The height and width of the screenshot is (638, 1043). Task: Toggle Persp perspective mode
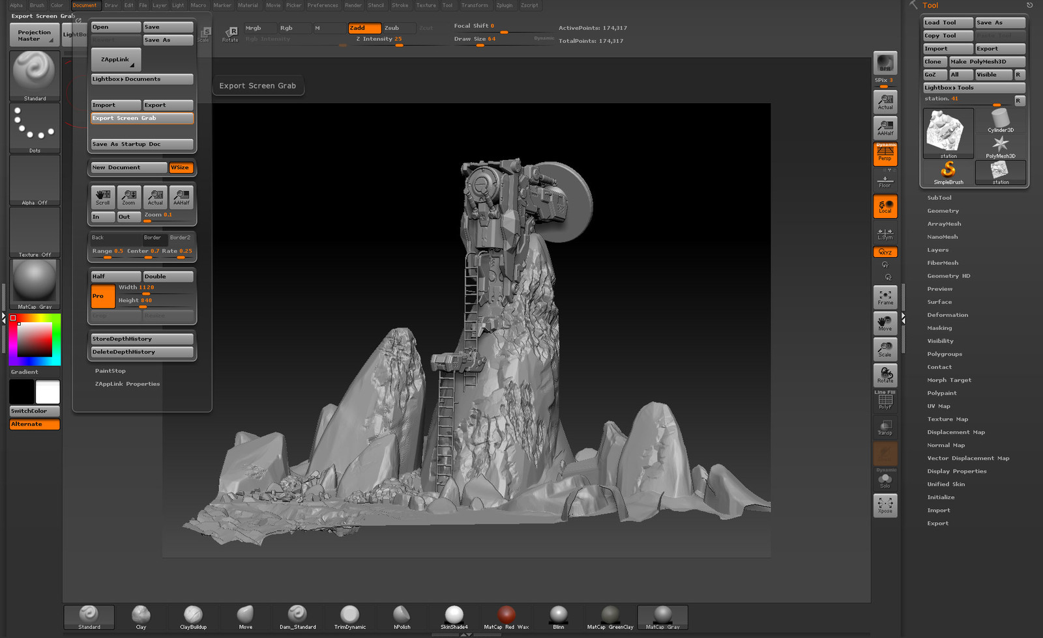coord(885,154)
